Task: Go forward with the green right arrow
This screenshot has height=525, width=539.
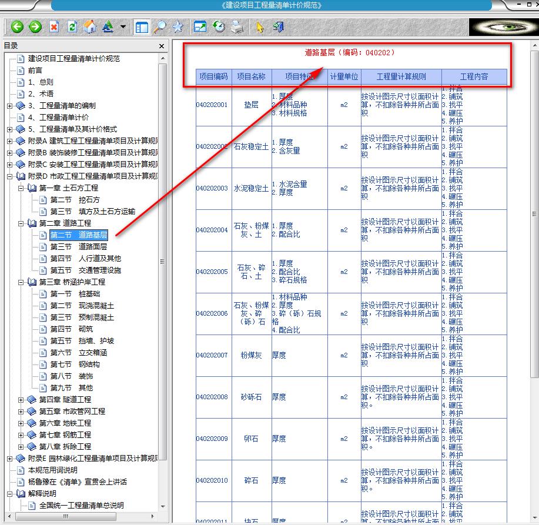Action: click(x=35, y=27)
